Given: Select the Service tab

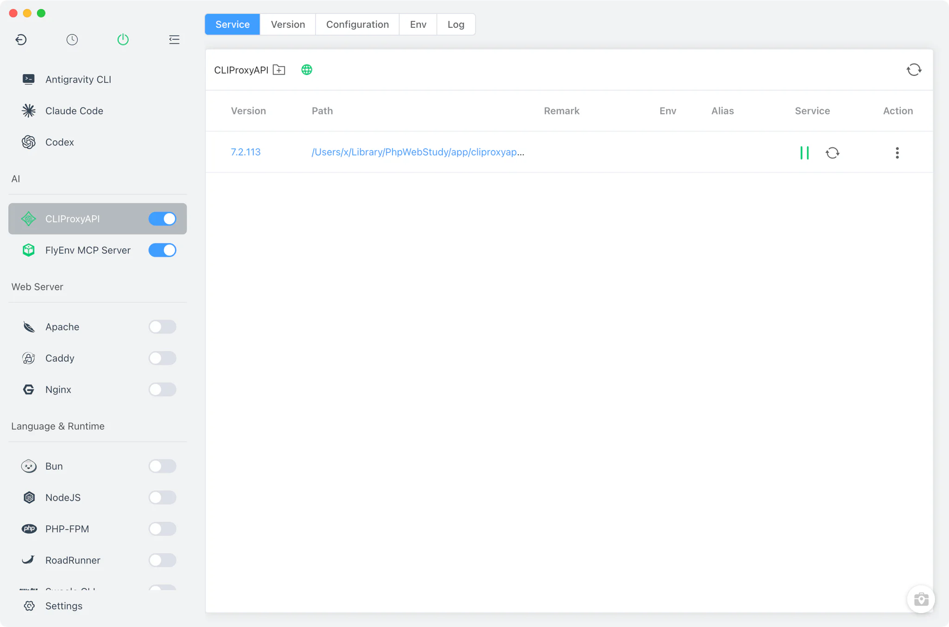Looking at the screenshot, I should point(233,24).
